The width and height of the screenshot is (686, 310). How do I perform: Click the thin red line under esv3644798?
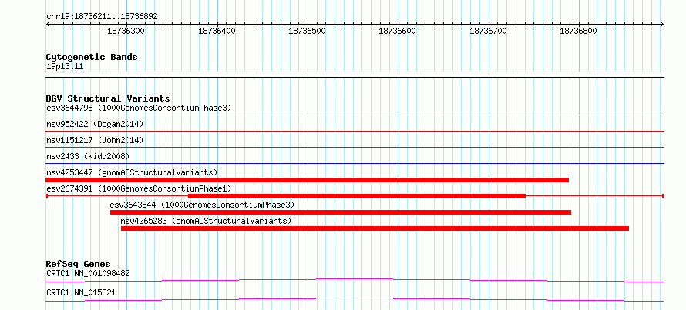(355, 115)
